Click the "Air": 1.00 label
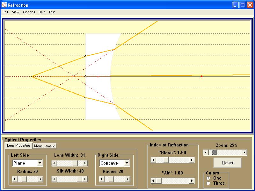Screen dimensions: 255x191 pyautogui.click(x=172, y=173)
